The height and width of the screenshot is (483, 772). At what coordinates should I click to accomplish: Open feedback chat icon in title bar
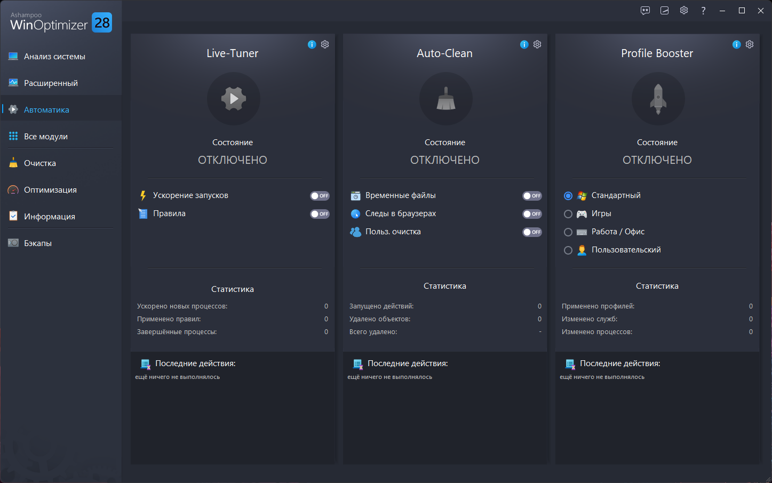(646, 11)
